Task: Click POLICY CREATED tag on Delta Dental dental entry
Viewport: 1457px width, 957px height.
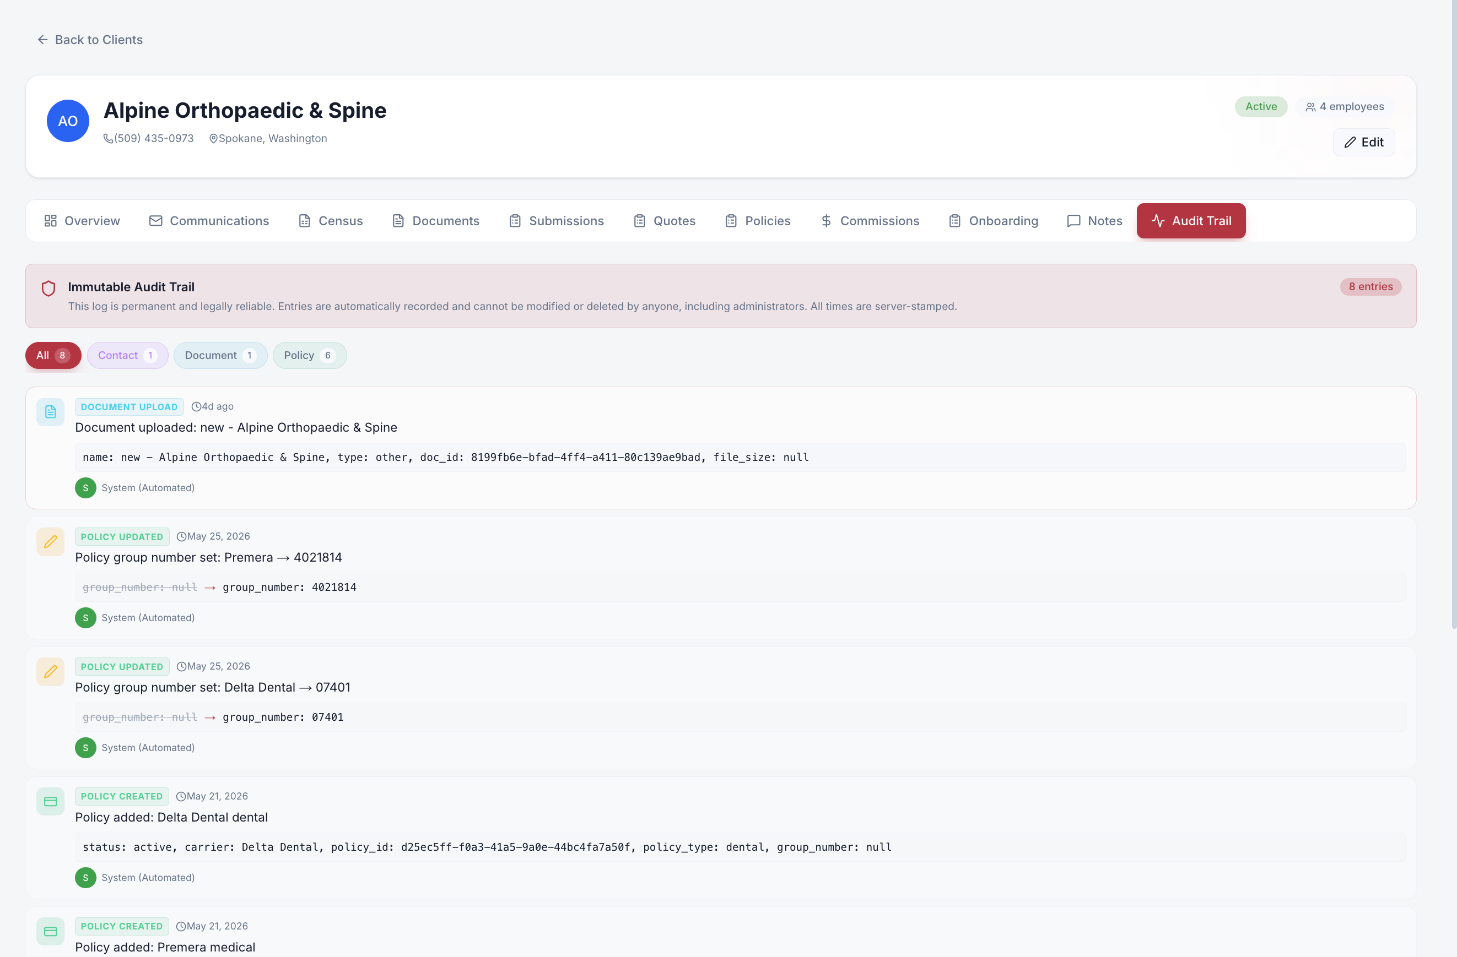Action: pos(122,796)
